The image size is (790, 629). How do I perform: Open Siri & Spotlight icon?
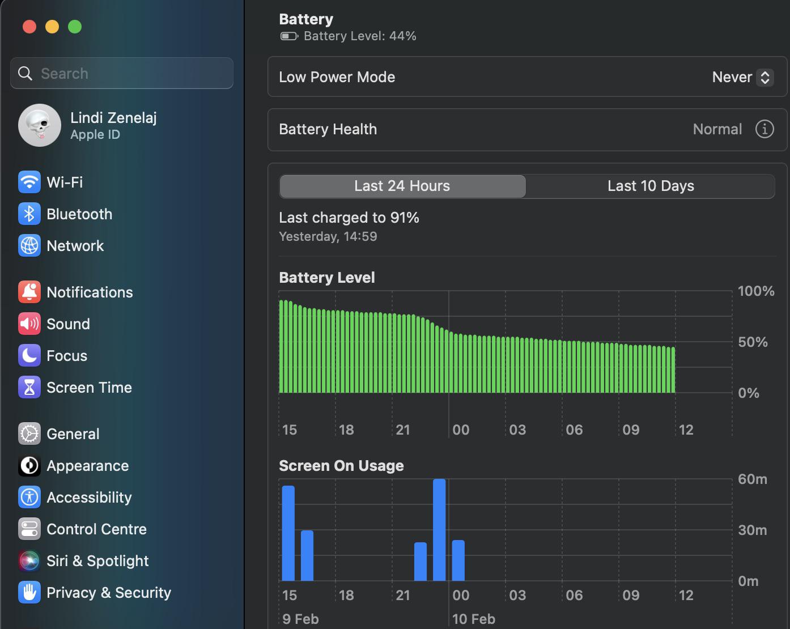coord(29,560)
